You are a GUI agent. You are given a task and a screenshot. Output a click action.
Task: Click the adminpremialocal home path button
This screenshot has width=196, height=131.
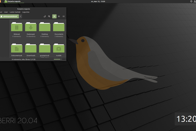9,16
